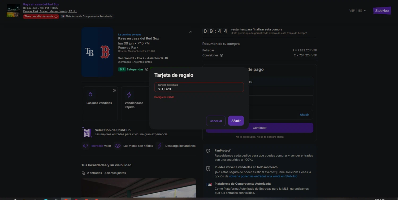Click the flame icon on Los más vendidos

click(90, 94)
